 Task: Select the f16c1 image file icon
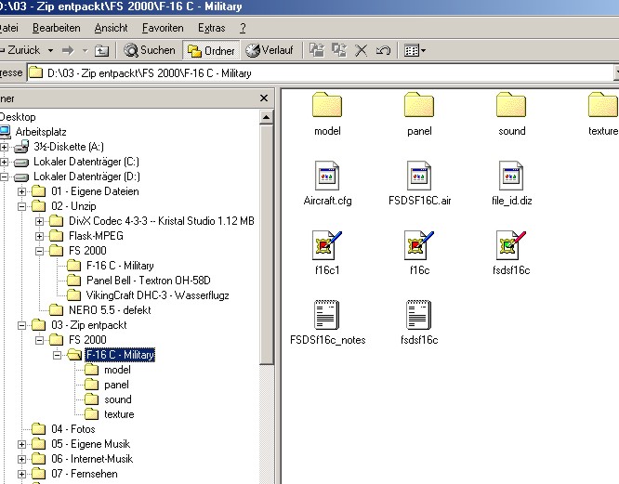[327, 245]
